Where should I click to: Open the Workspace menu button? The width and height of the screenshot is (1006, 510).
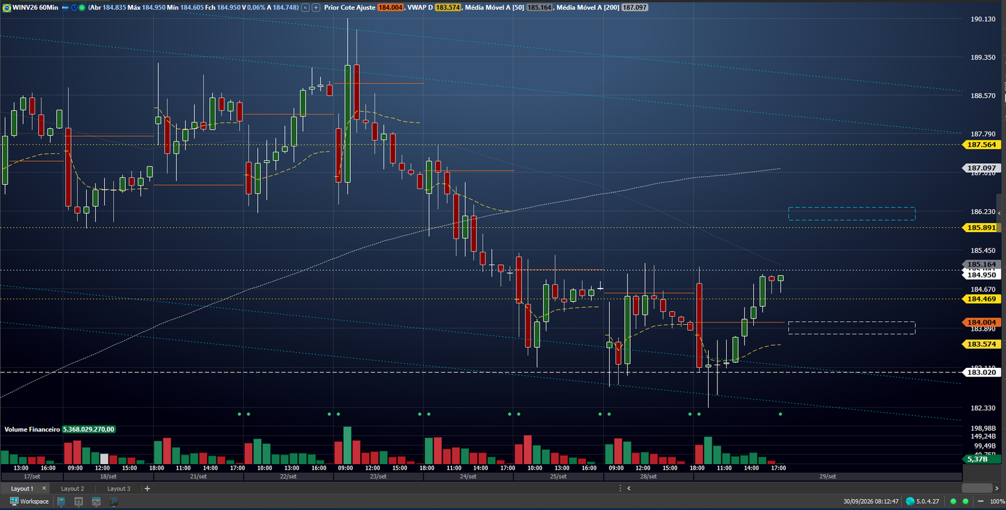[x=30, y=501]
